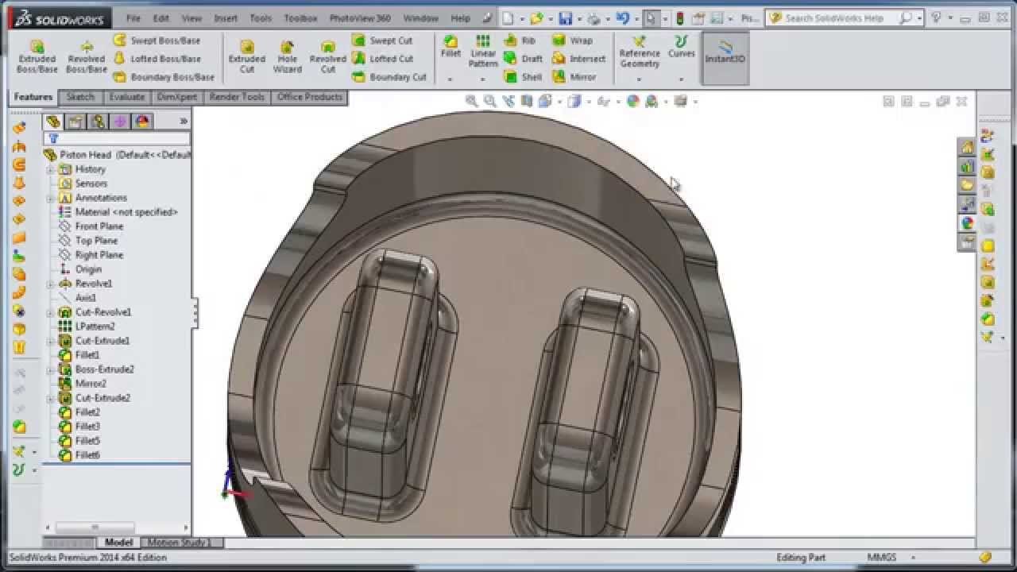Viewport: 1017px width, 572px height.
Task: Expand the Revolve1 feature node
Action: (50, 284)
